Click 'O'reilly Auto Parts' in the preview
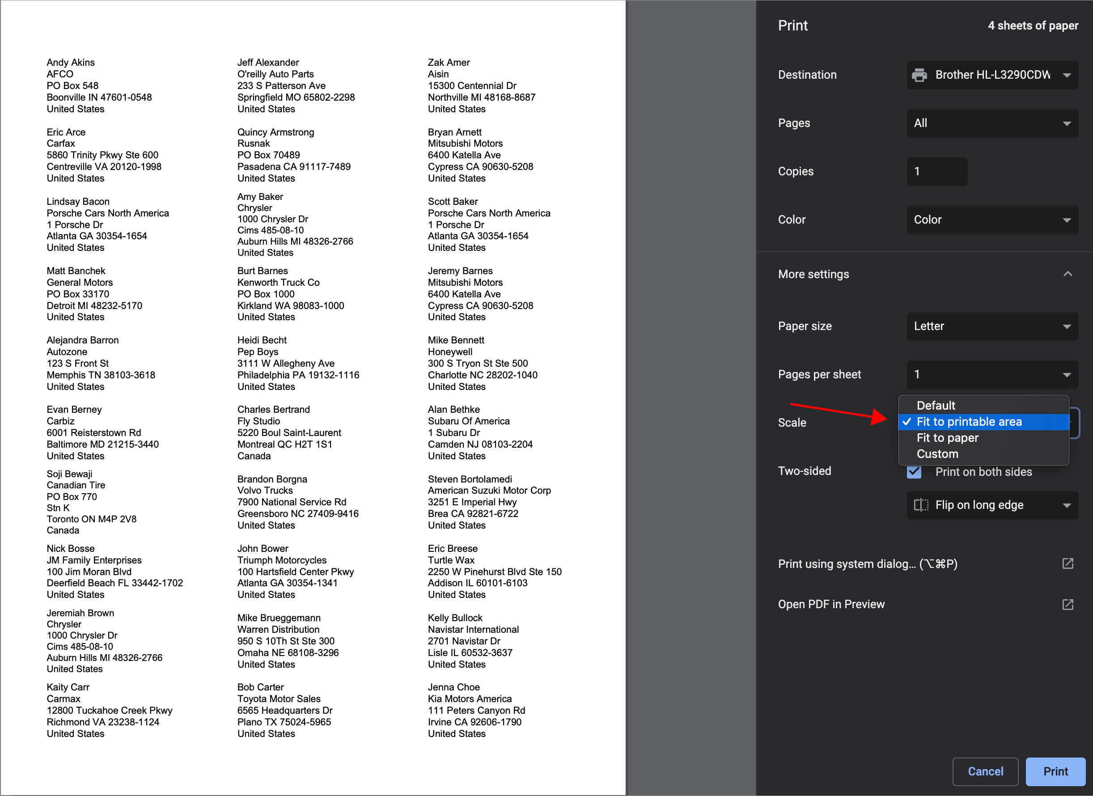 (x=275, y=74)
